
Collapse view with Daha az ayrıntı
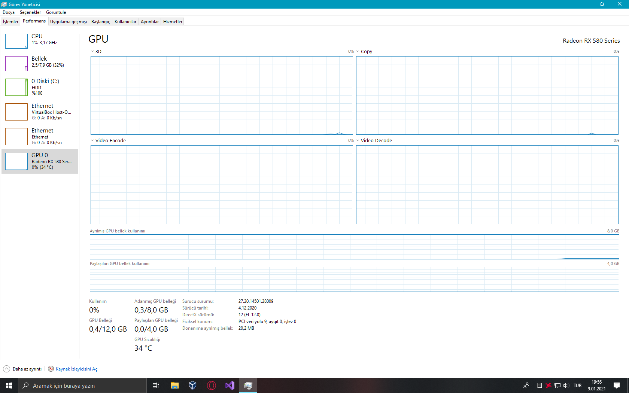tap(27, 369)
